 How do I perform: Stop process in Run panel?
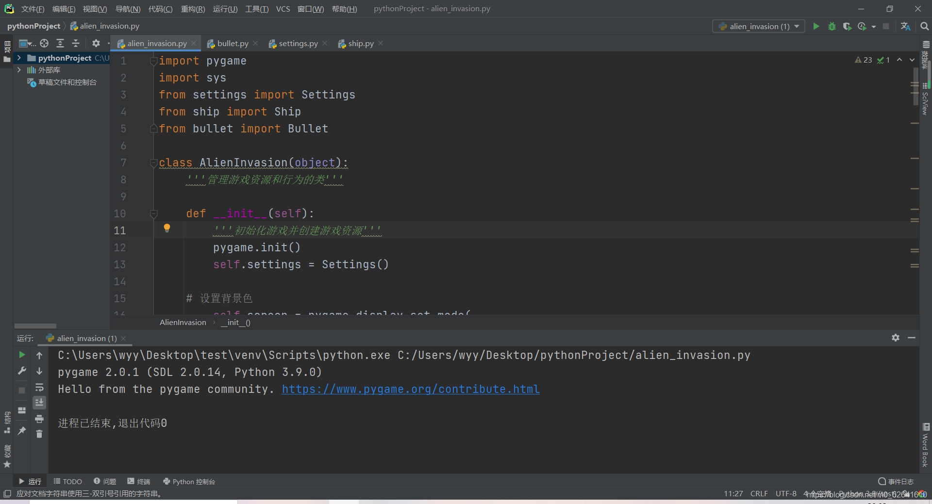click(22, 390)
